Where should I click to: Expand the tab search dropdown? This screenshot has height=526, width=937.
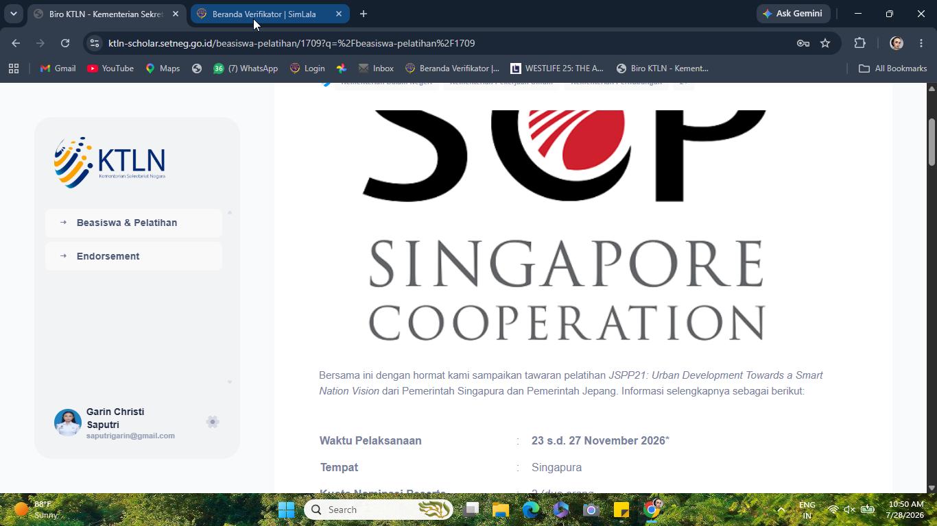click(13, 14)
